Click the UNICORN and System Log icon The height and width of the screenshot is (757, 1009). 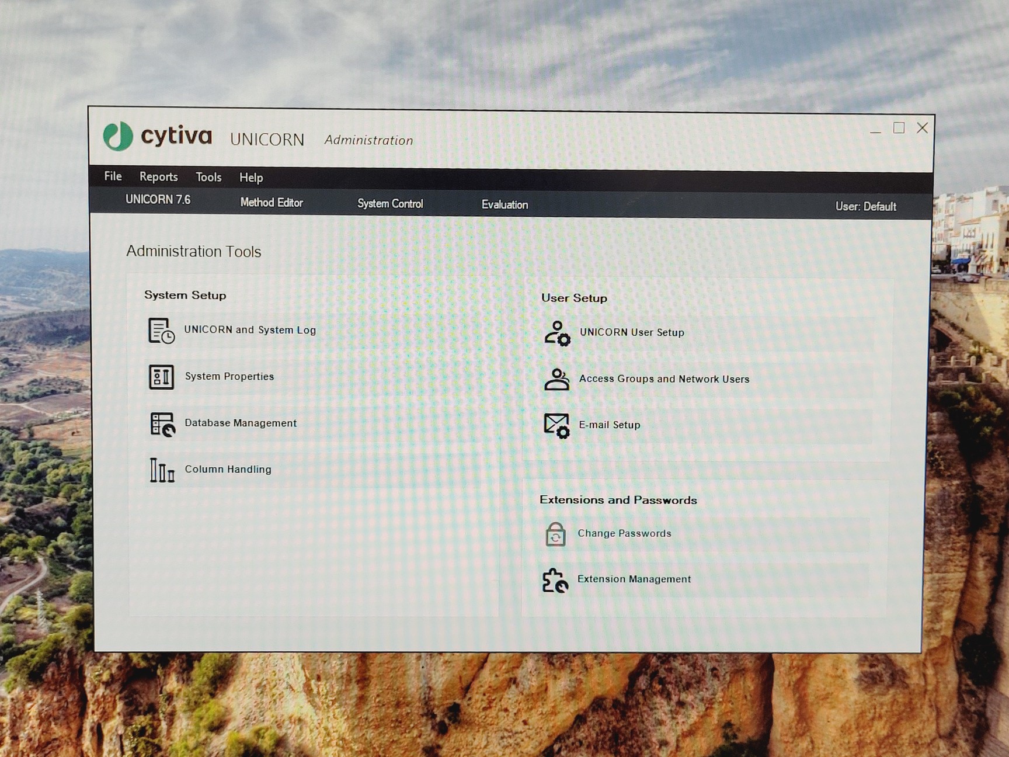point(161,331)
